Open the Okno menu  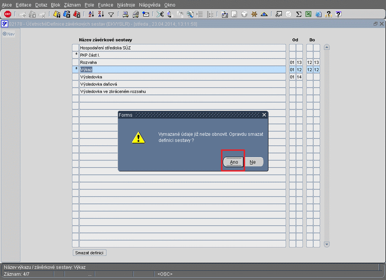pos(170,5)
